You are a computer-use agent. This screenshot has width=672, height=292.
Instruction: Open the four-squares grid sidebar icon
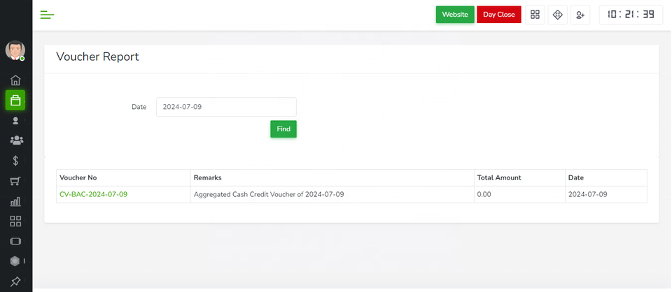pyautogui.click(x=15, y=221)
